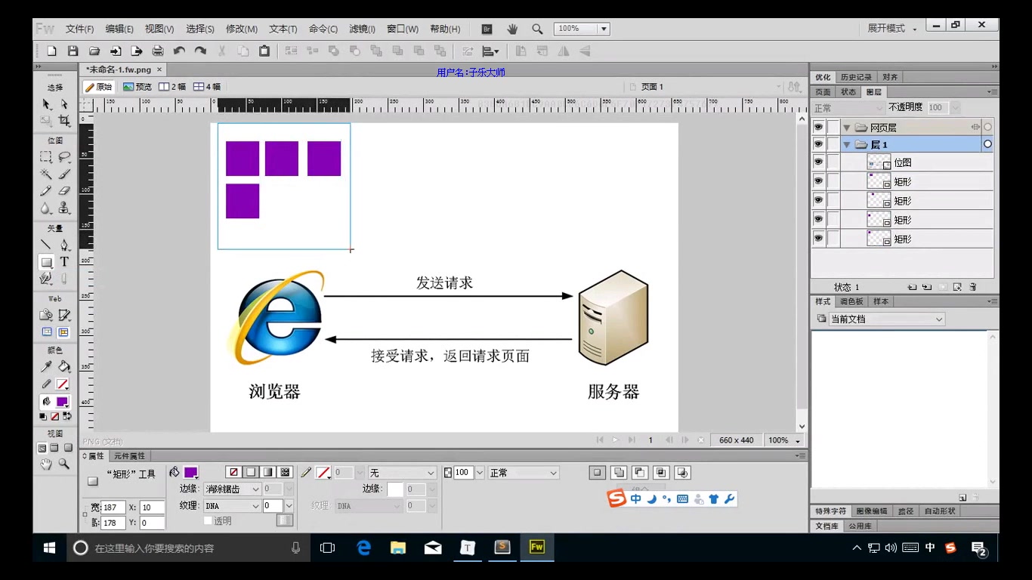This screenshot has width=1032, height=580.
Task: Open the 滤镜(I) menu
Action: pos(362,29)
